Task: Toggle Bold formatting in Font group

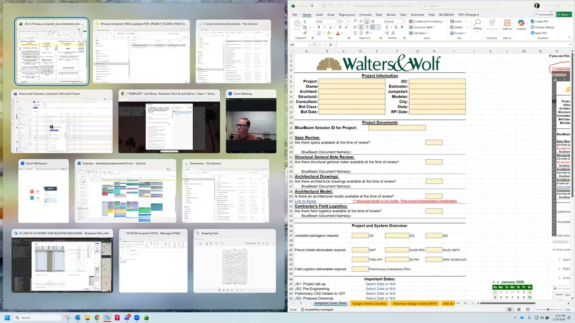Action: point(318,27)
